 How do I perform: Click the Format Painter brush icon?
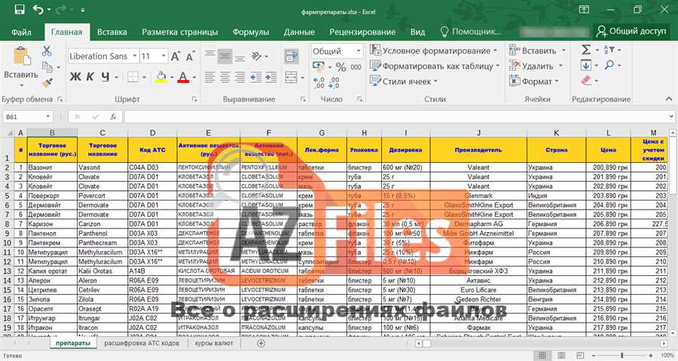click(x=47, y=82)
